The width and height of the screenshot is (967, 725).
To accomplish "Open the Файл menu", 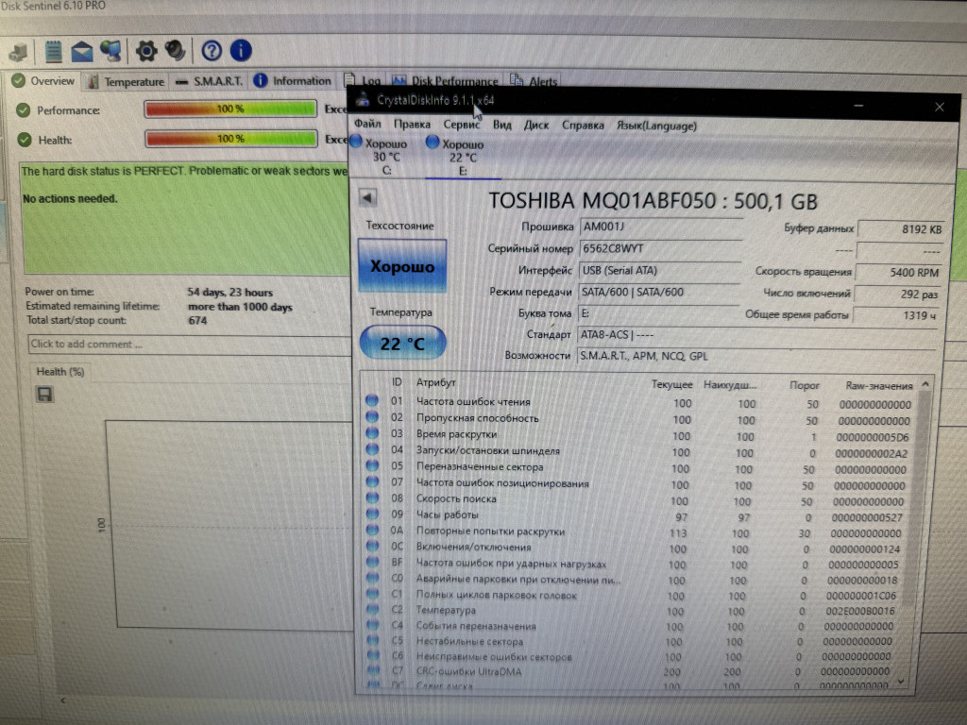I will pyautogui.click(x=367, y=125).
